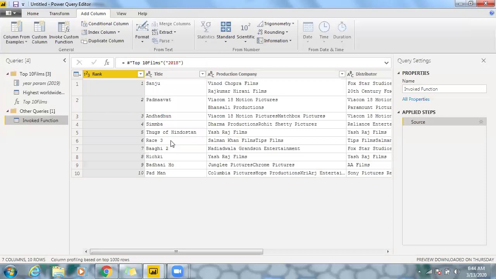This screenshot has width=496, height=279.
Task: Select row number 10 header
Action: (x=77, y=173)
